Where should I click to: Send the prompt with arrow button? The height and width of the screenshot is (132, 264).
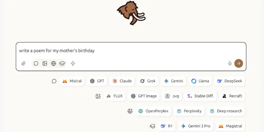239,63
